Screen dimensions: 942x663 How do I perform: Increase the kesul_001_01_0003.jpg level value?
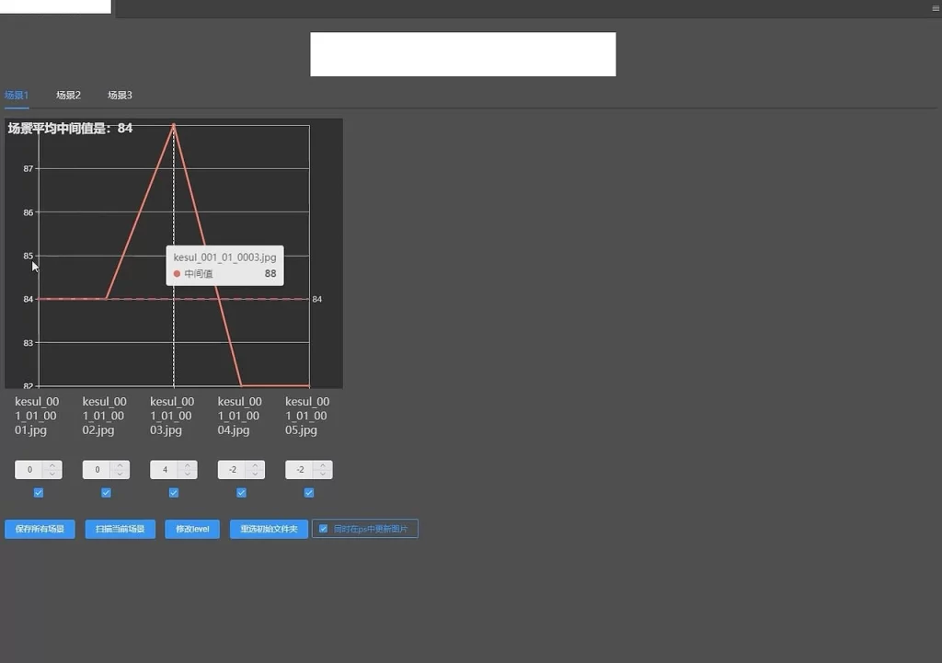click(x=188, y=465)
